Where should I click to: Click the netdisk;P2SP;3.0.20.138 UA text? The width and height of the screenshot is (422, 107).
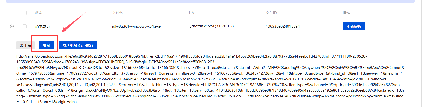pyautogui.click(x=213, y=26)
